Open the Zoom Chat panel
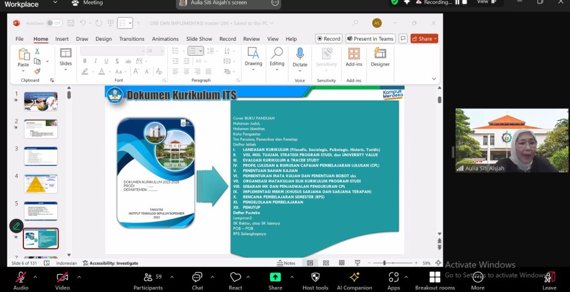 click(198, 281)
